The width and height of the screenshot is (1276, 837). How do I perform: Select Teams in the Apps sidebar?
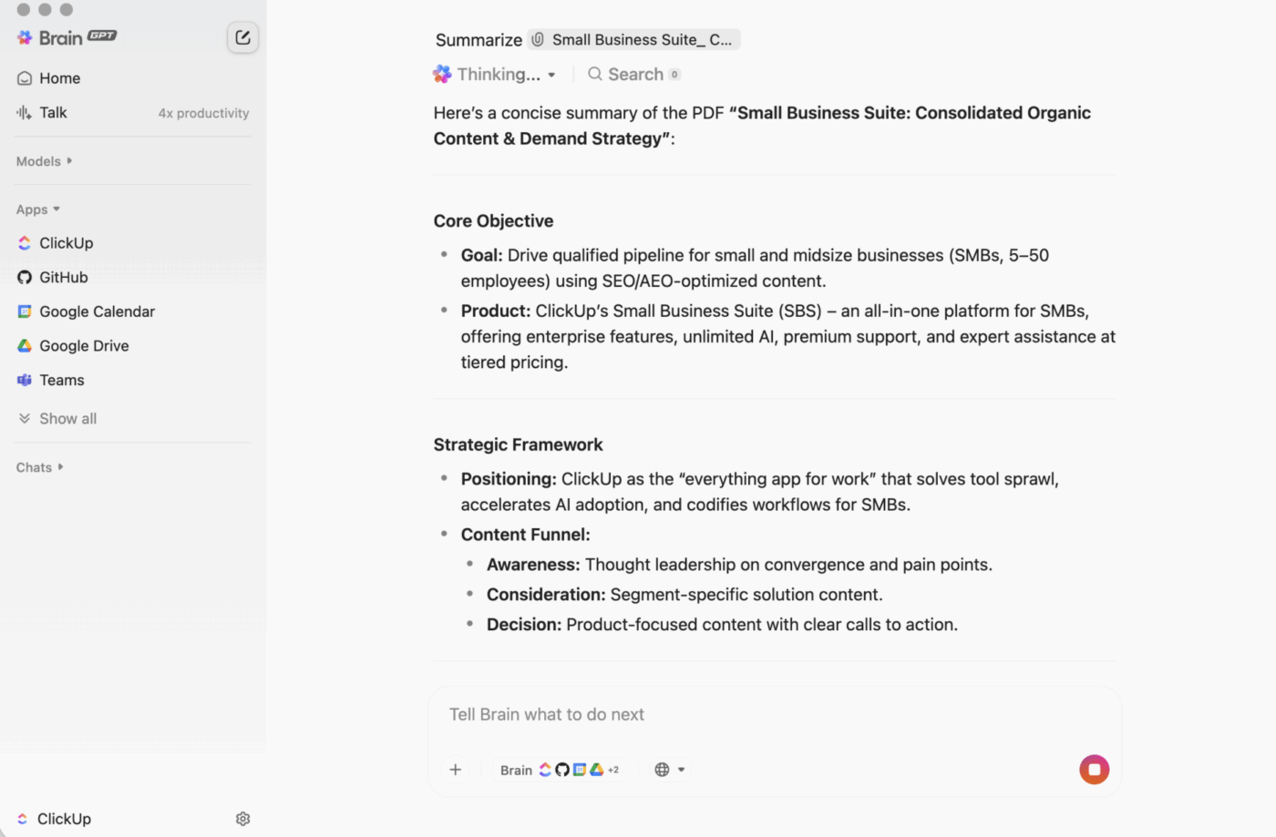pos(61,380)
